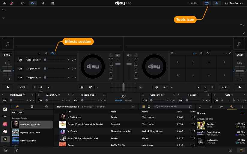Click the sparkle AI icon in top bar
247x154 pixels.
tap(216, 3)
